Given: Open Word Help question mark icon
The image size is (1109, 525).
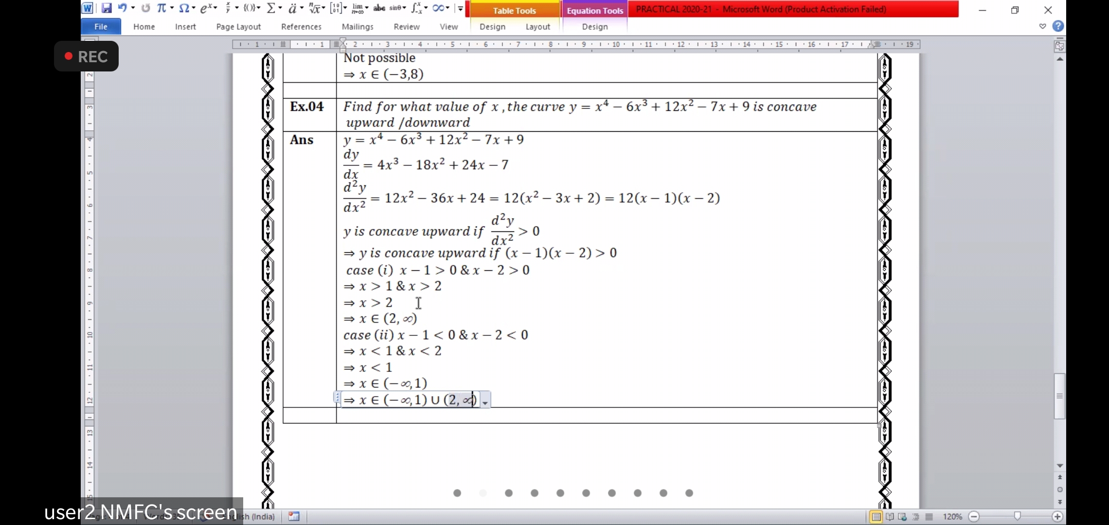Looking at the screenshot, I should (x=1058, y=26).
